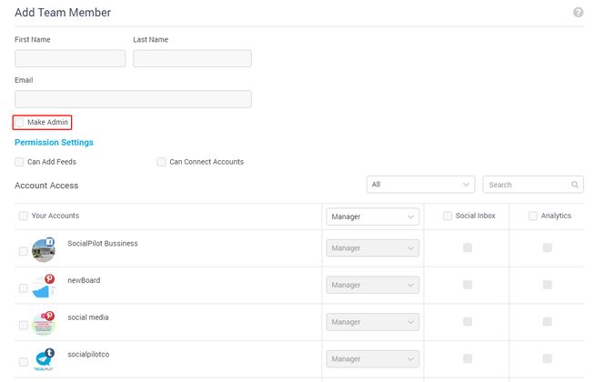Expand the newBoard Manager role dropdown
595x382 pixels.
(372, 285)
